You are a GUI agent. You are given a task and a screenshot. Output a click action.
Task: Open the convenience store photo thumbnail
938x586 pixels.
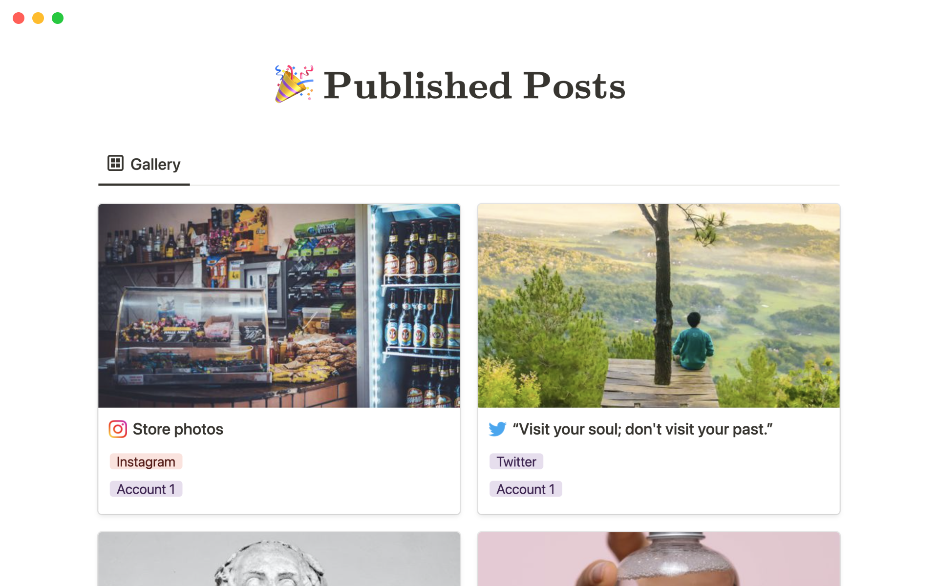[x=279, y=306]
